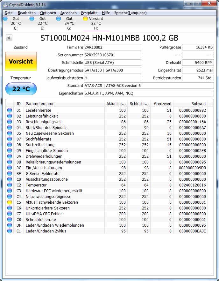Click the blue status icon for drive G:
This screenshot has height=281, width=219.
tap(59, 19)
